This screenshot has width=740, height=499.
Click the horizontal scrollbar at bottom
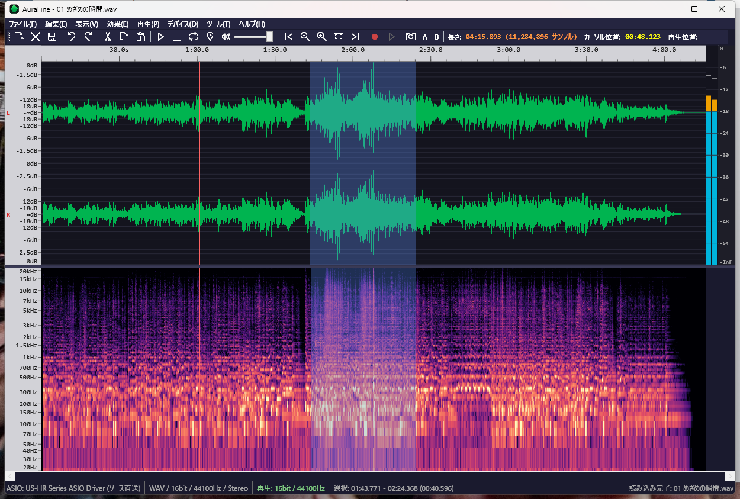click(x=369, y=476)
